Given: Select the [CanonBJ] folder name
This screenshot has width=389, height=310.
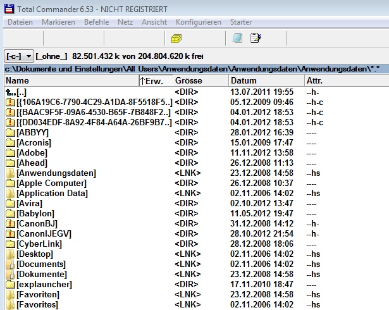Looking at the screenshot, I should pos(37,224).
